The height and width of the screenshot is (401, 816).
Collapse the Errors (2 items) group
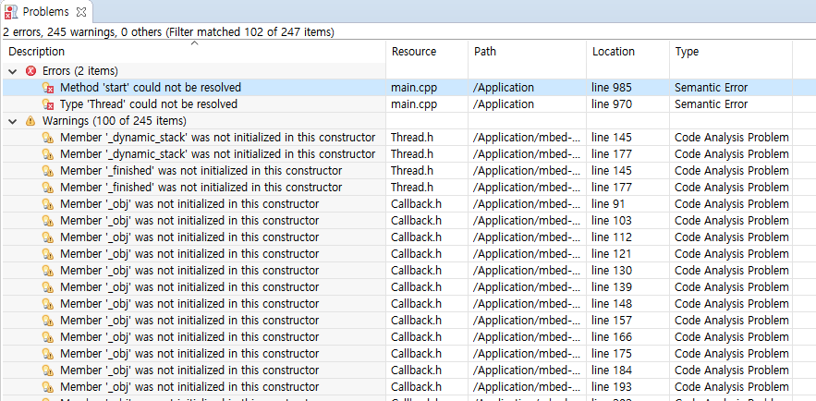(x=13, y=71)
